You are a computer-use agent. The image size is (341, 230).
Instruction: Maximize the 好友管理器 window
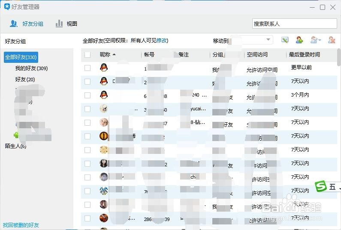point(323,7)
